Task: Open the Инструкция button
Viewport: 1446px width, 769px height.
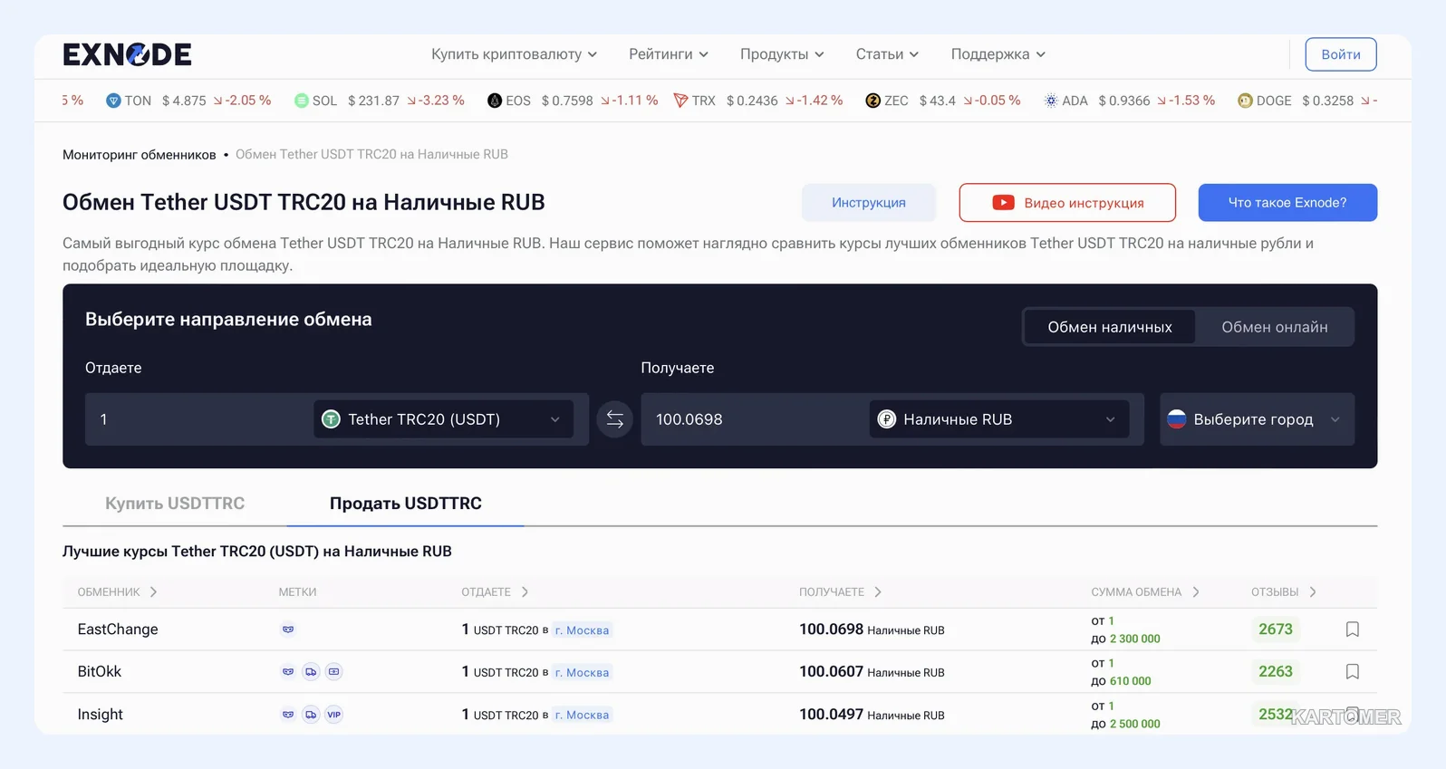Action: click(869, 203)
